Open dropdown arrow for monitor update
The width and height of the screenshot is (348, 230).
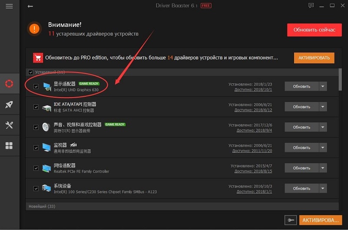coord(323,148)
